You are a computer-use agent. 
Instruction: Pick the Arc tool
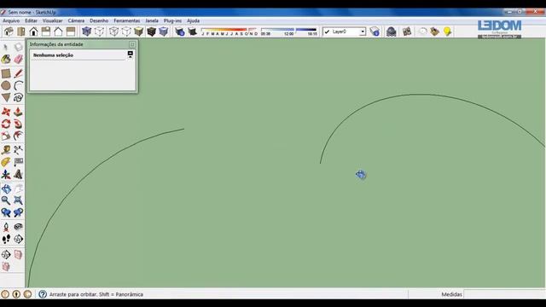[18, 85]
